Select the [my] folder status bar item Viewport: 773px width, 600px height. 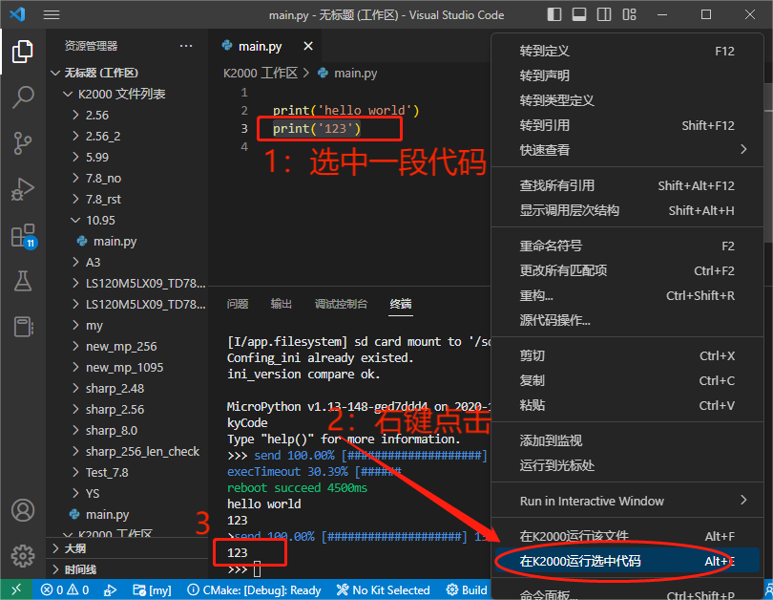click(x=153, y=589)
